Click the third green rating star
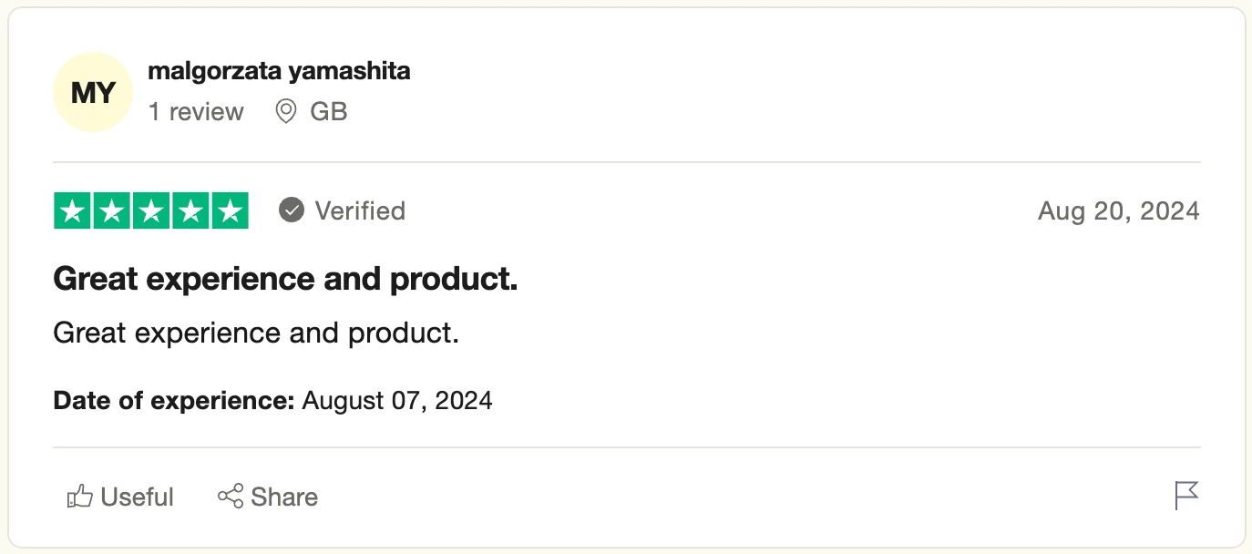 [151, 211]
